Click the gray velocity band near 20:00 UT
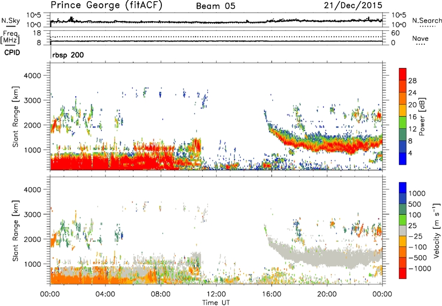The image size is (442, 306). [327, 258]
